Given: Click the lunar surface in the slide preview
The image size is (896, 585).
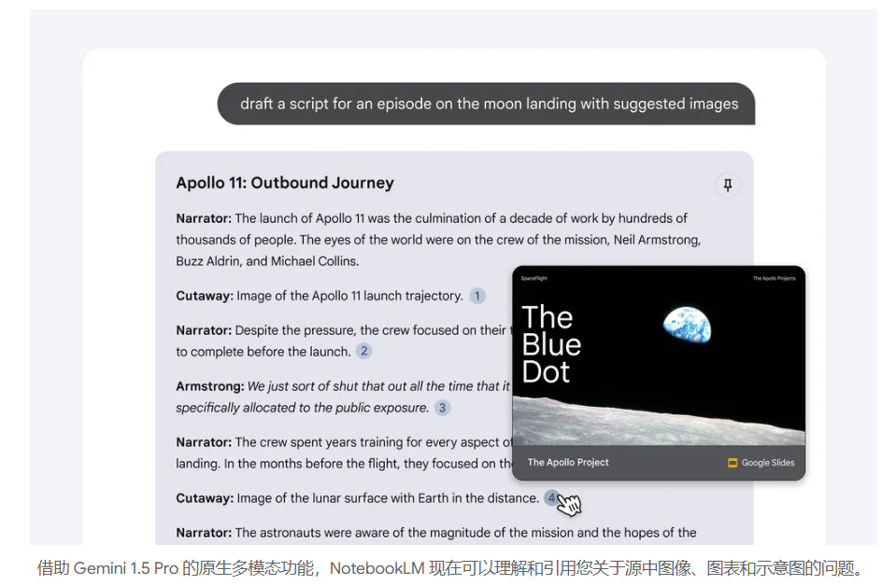Looking at the screenshot, I should coord(654,422).
